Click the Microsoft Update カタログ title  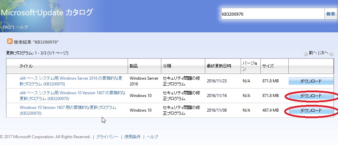tap(47, 13)
